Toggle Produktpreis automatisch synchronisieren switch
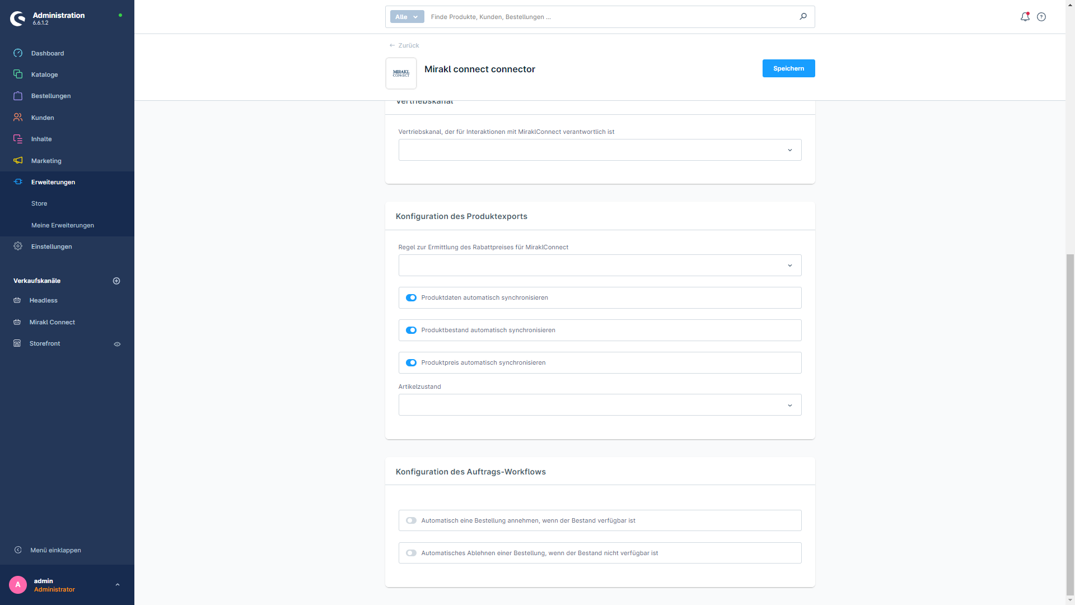 412,363
